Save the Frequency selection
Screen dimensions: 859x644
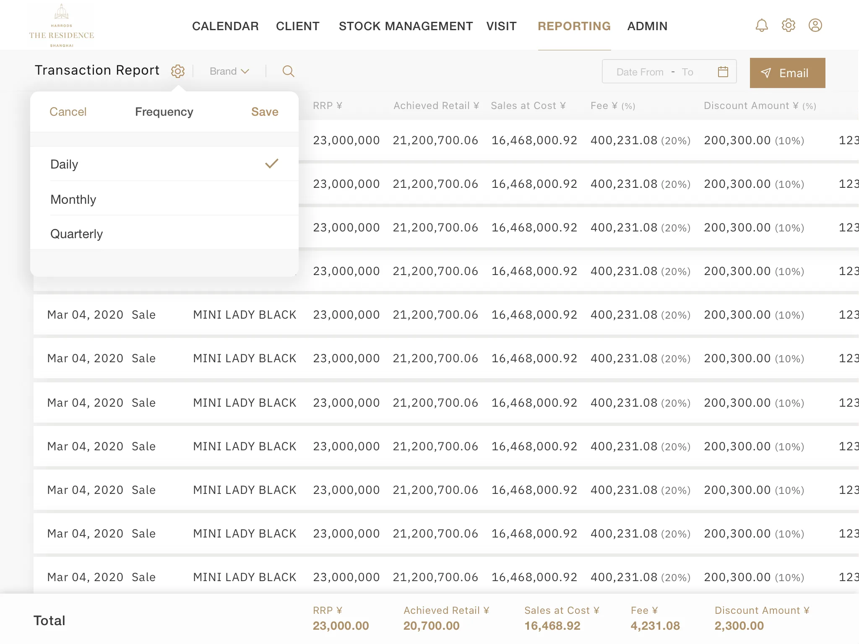(265, 112)
